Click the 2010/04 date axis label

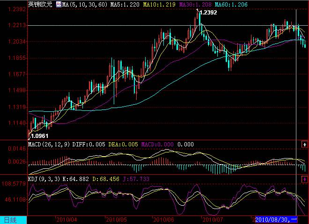tap(67, 220)
